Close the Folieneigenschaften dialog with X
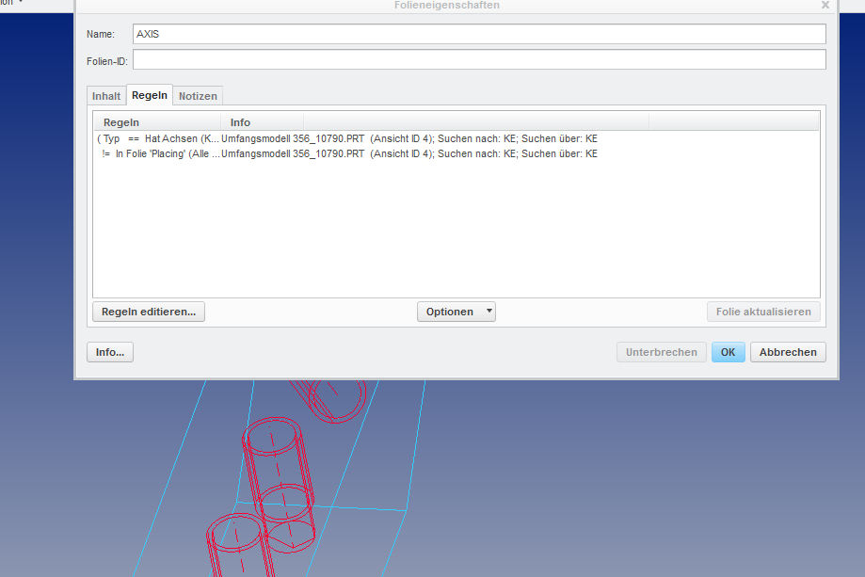The width and height of the screenshot is (865, 577). click(825, 5)
